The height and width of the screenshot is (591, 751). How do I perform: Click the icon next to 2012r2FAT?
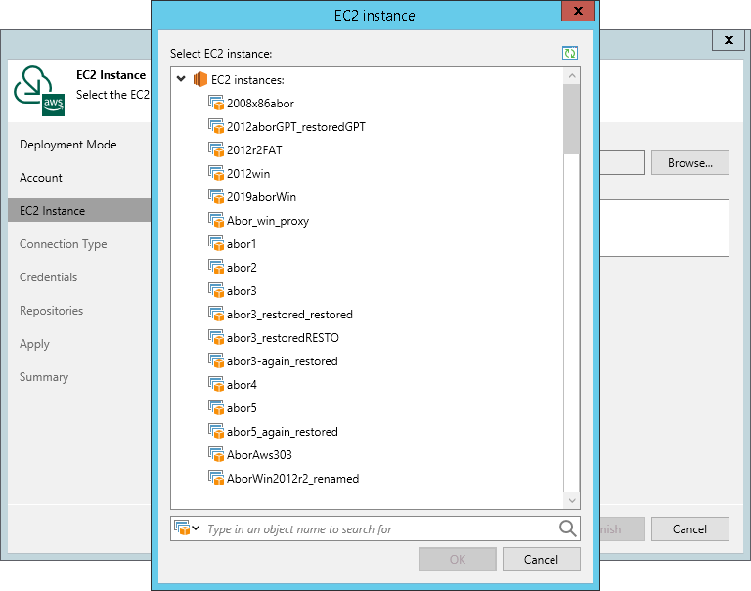(x=216, y=149)
